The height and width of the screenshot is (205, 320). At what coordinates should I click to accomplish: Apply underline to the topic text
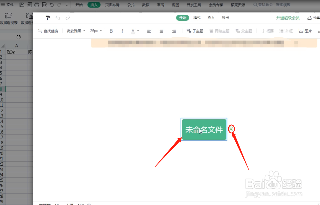(133, 31)
